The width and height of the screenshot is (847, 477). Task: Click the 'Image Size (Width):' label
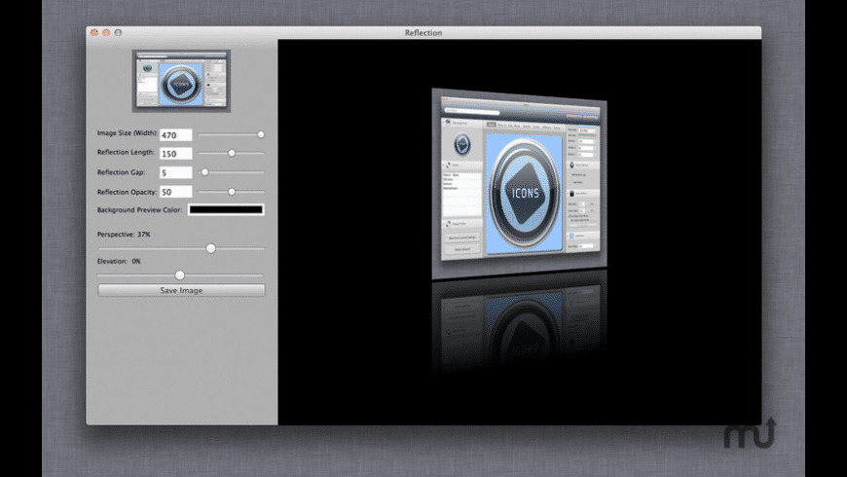(x=128, y=133)
